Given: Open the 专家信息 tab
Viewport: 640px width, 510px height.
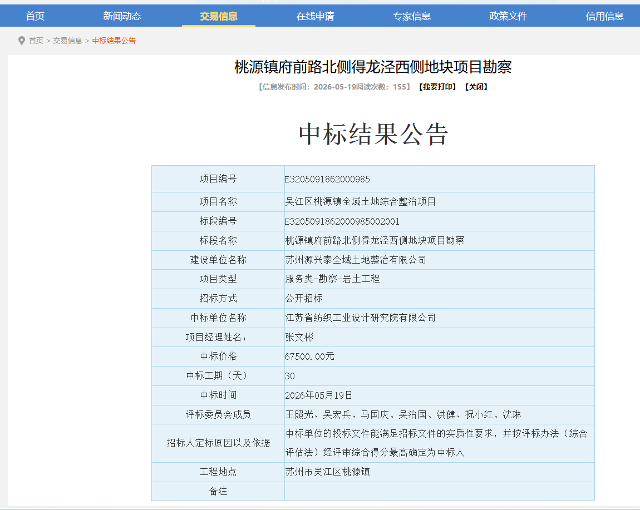Looking at the screenshot, I should tap(412, 16).
